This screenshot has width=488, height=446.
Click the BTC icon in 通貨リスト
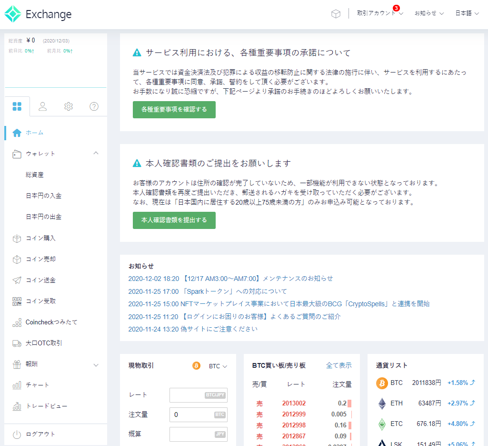[382, 383]
